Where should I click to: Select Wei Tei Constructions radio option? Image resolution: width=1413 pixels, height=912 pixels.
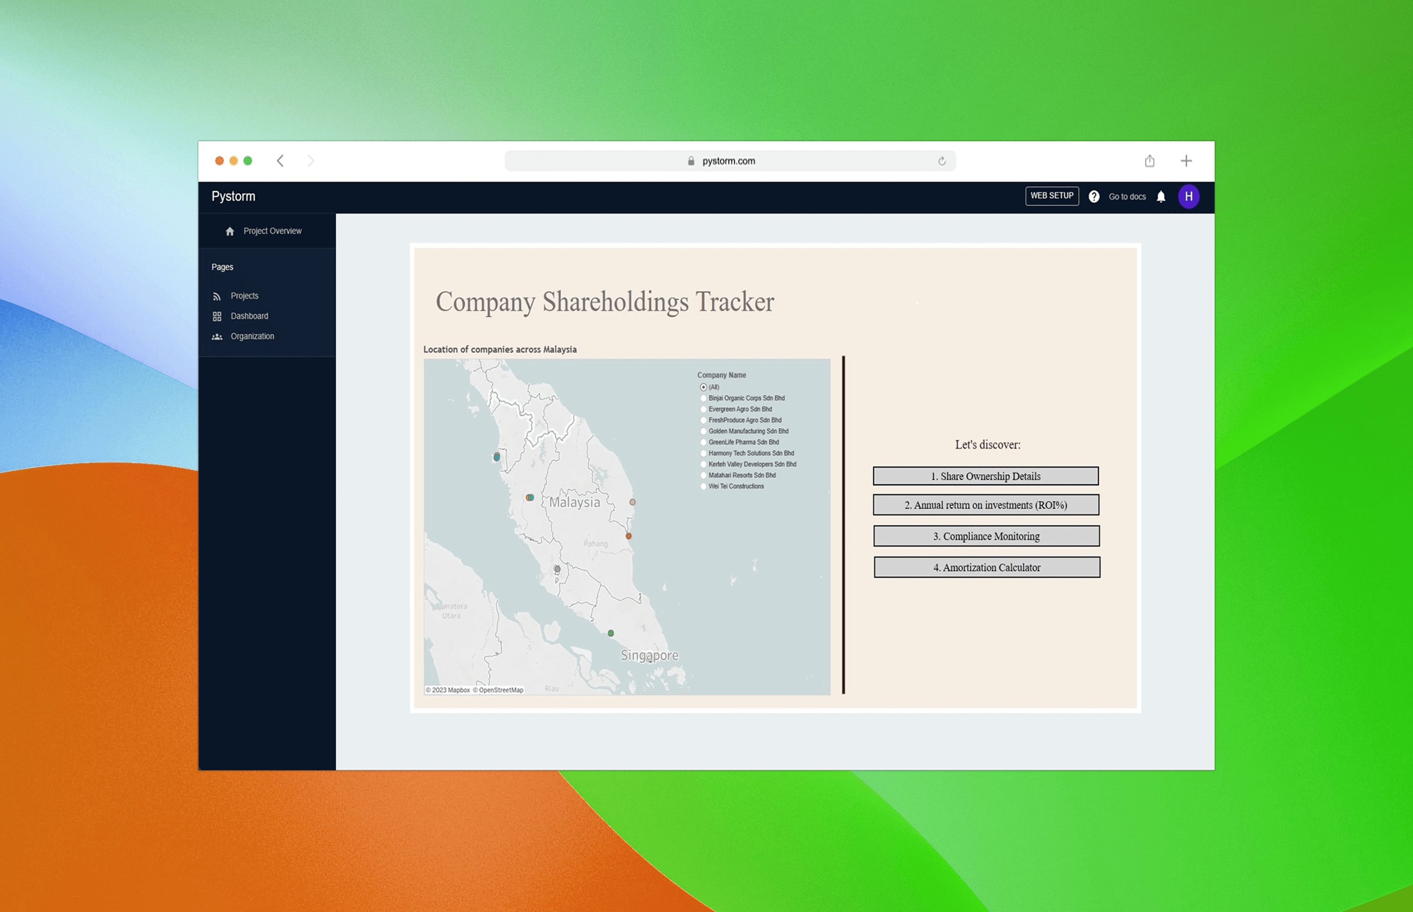(x=704, y=487)
